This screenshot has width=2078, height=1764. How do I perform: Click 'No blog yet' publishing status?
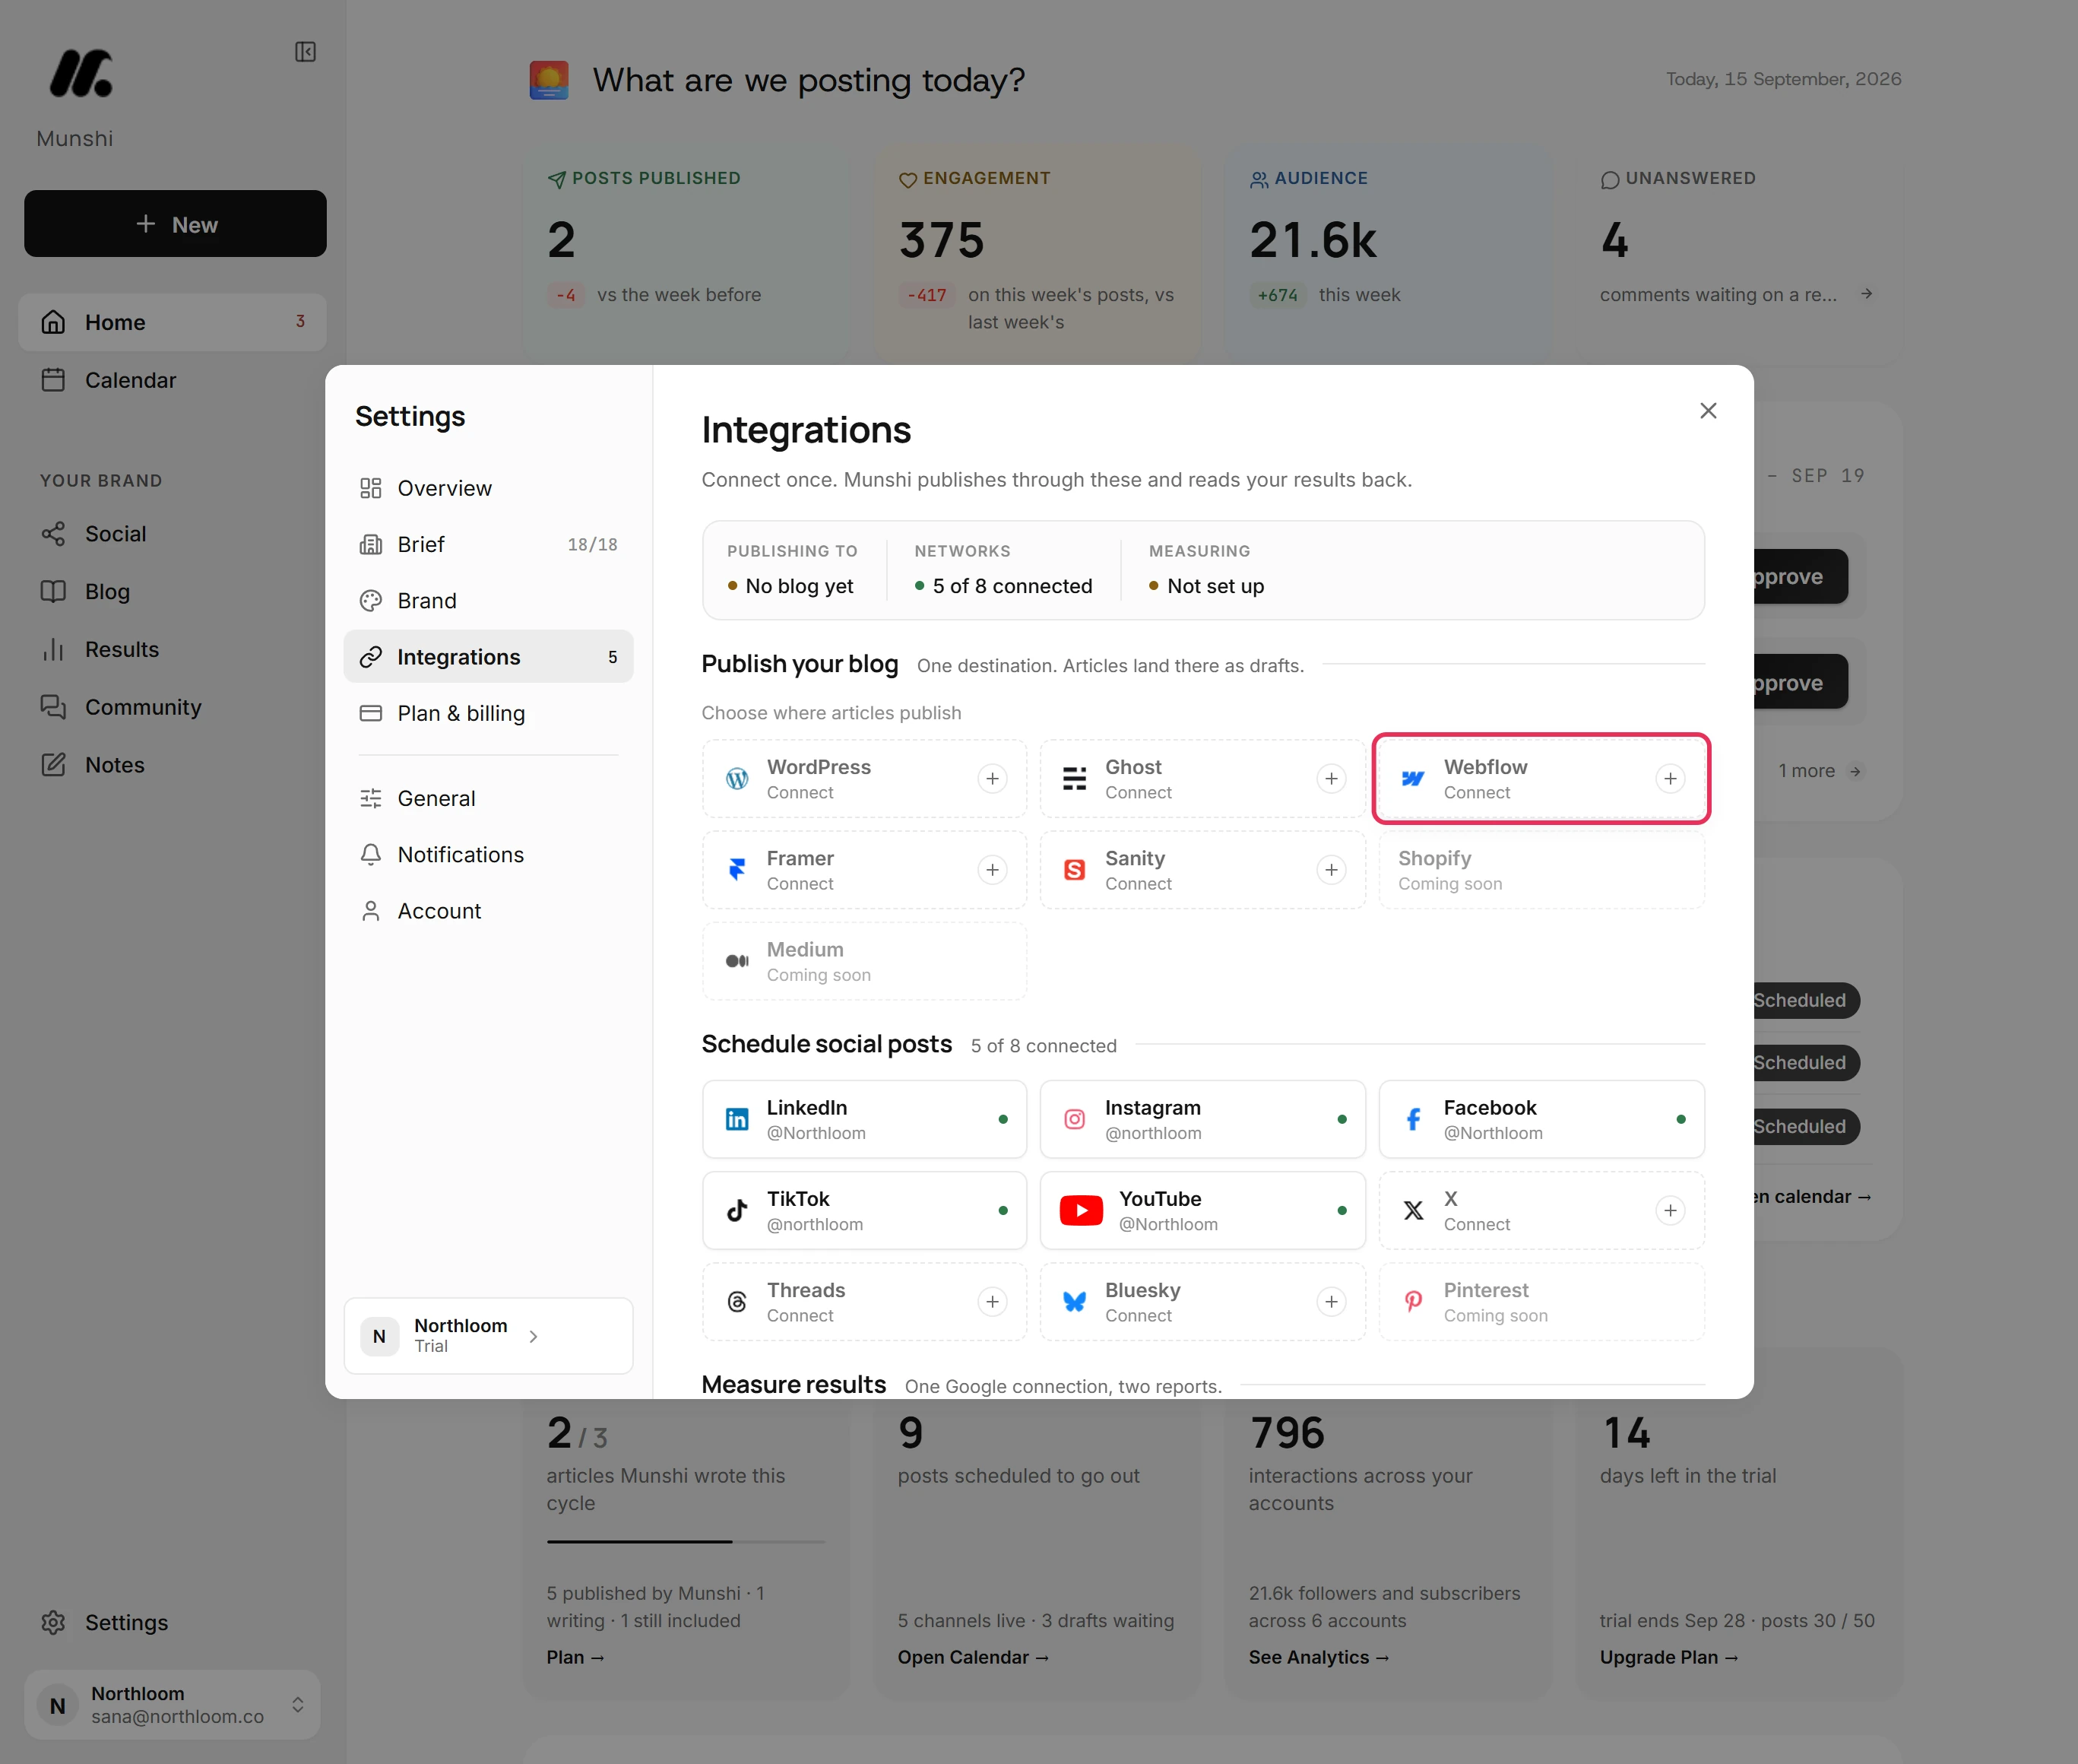click(x=790, y=586)
